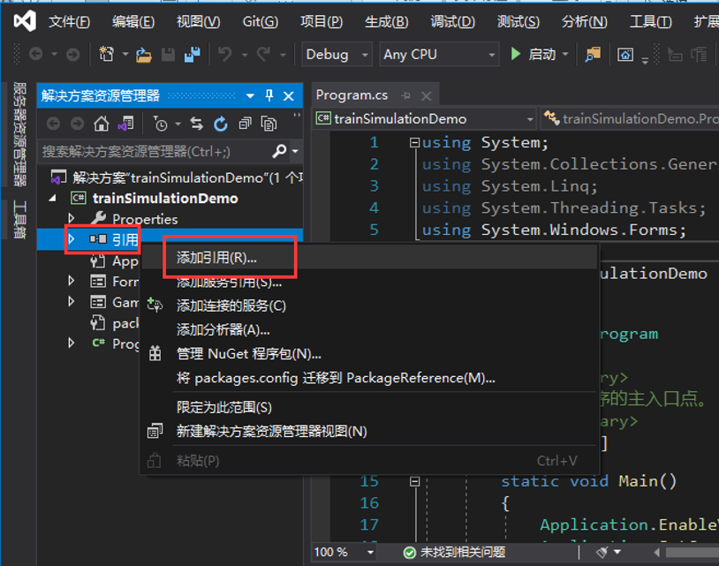Screen dimensions: 719x566
Task: Click the find in files toolbar icon
Action: click(x=593, y=55)
